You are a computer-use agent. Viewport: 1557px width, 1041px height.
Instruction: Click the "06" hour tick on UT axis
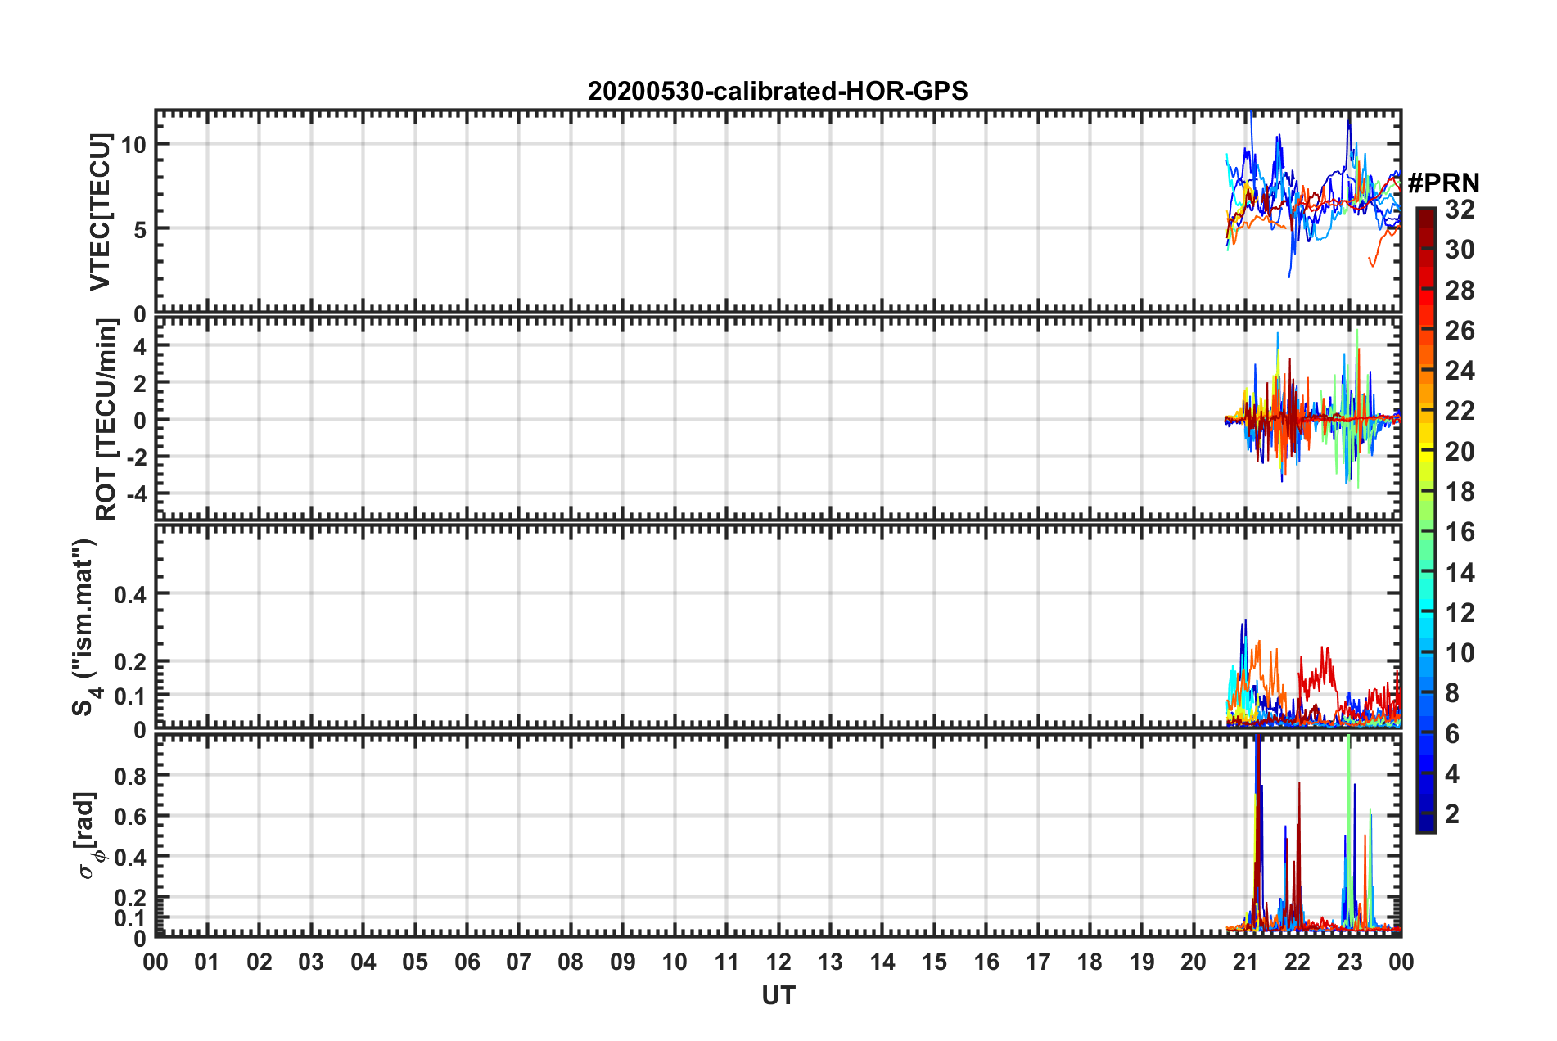click(467, 962)
